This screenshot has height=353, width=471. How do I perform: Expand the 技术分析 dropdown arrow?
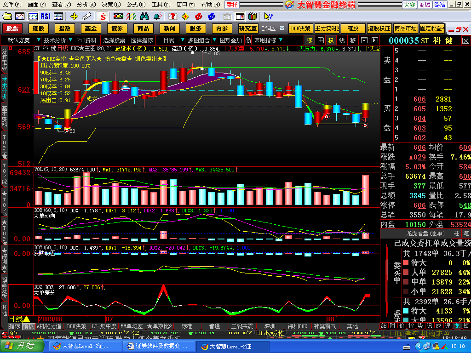pyautogui.click(x=70, y=40)
